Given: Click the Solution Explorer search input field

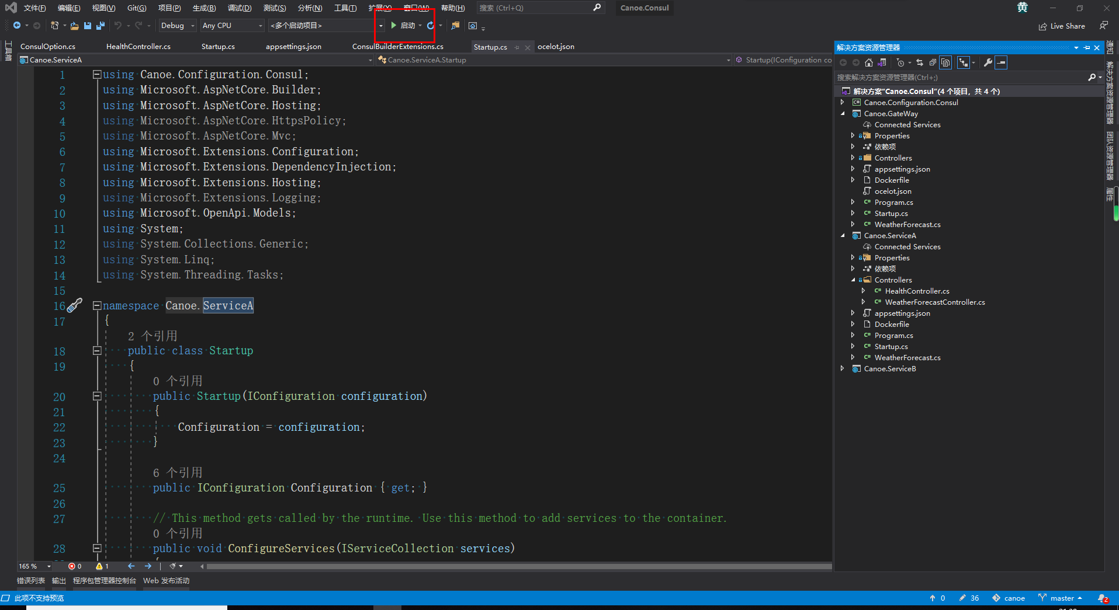Looking at the screenshot, I should tap(961, 77).
